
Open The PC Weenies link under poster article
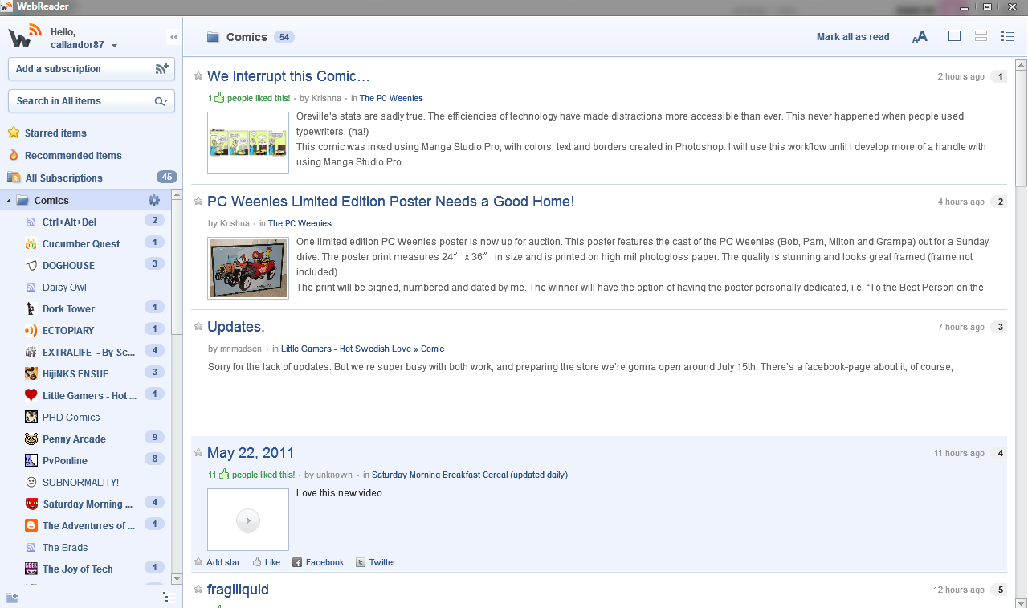click(300, 223)
